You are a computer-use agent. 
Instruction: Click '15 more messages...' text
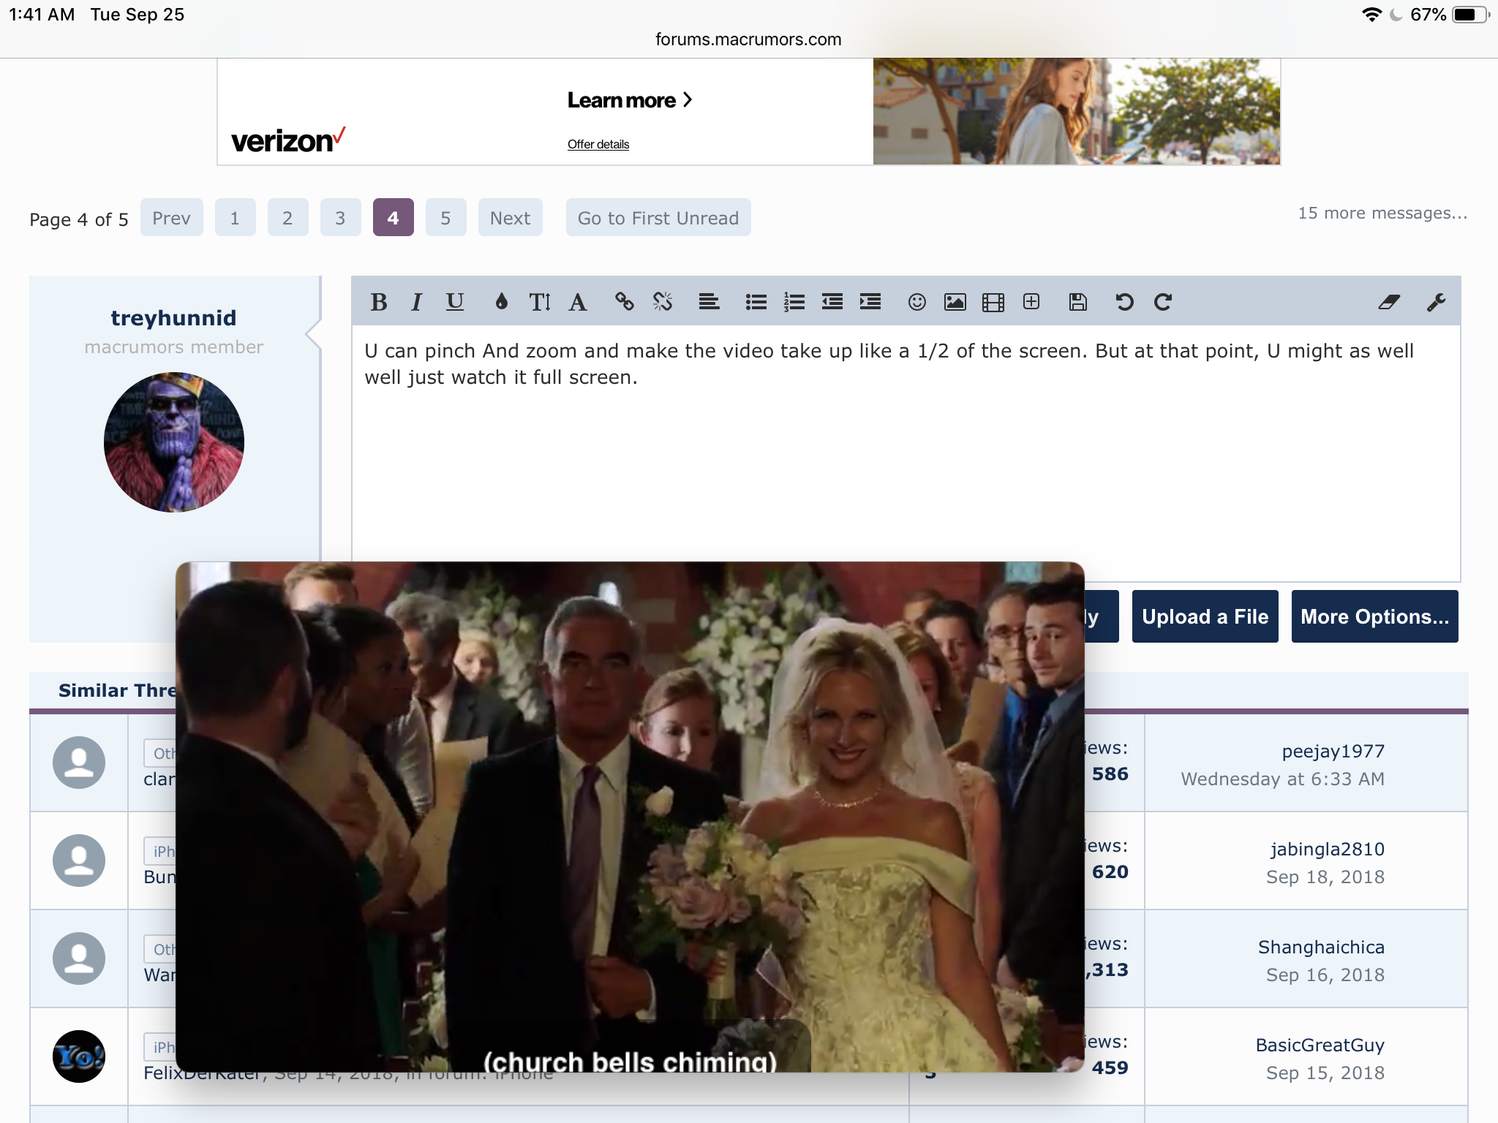point(1382,213)
